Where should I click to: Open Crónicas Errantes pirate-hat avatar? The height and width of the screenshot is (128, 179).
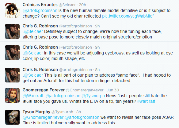12,10
